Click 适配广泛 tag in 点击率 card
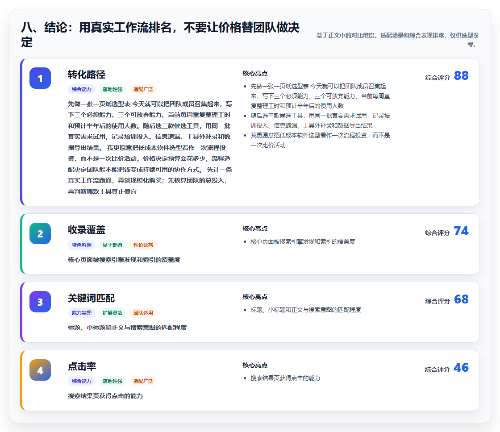The image size is (500, 432). [x=143, y=381]
